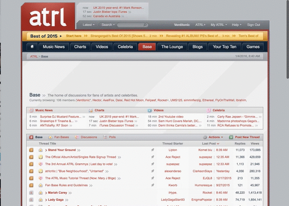Open the Actions dropdown
The width and height of the screenshot is (289, 206).
point(216,137)
